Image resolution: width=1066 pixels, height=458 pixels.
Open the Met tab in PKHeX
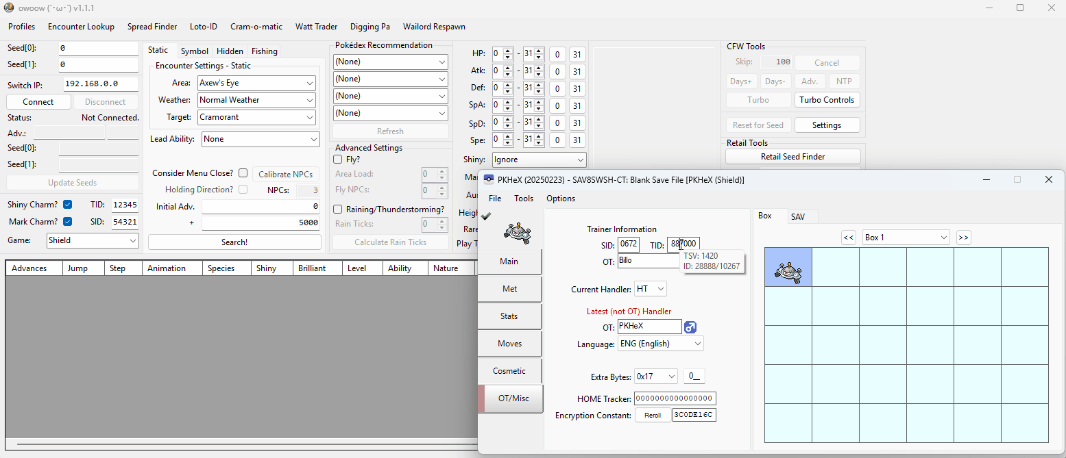(509, 289)
